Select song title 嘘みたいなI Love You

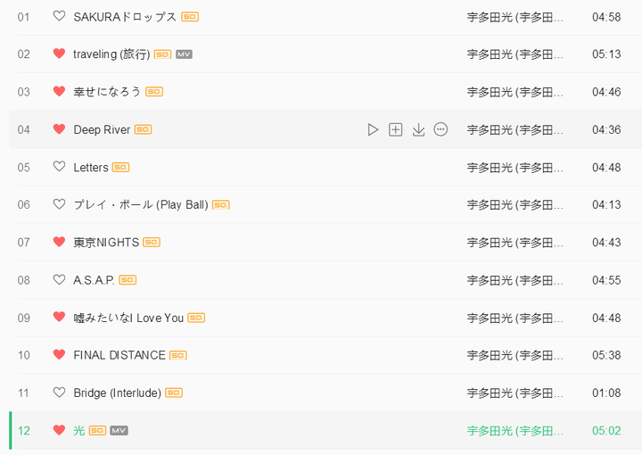[x=128, y=318]
